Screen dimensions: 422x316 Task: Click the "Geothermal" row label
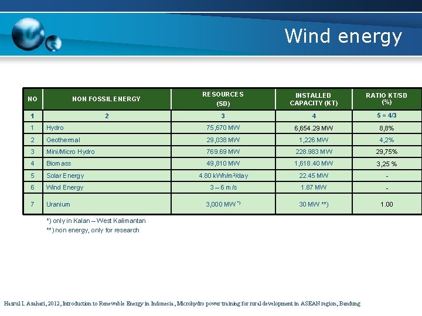click(x=63, y=140)
